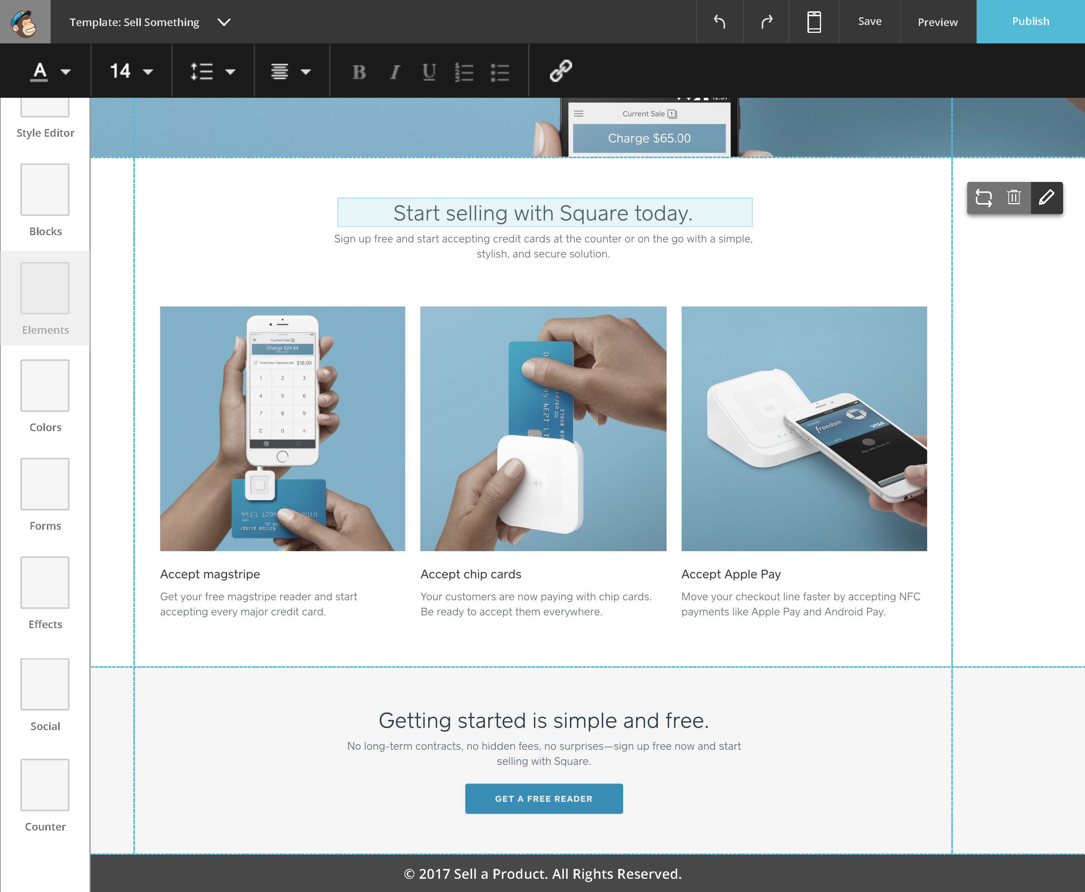Open the Effects panel

[x=45, y=594]
